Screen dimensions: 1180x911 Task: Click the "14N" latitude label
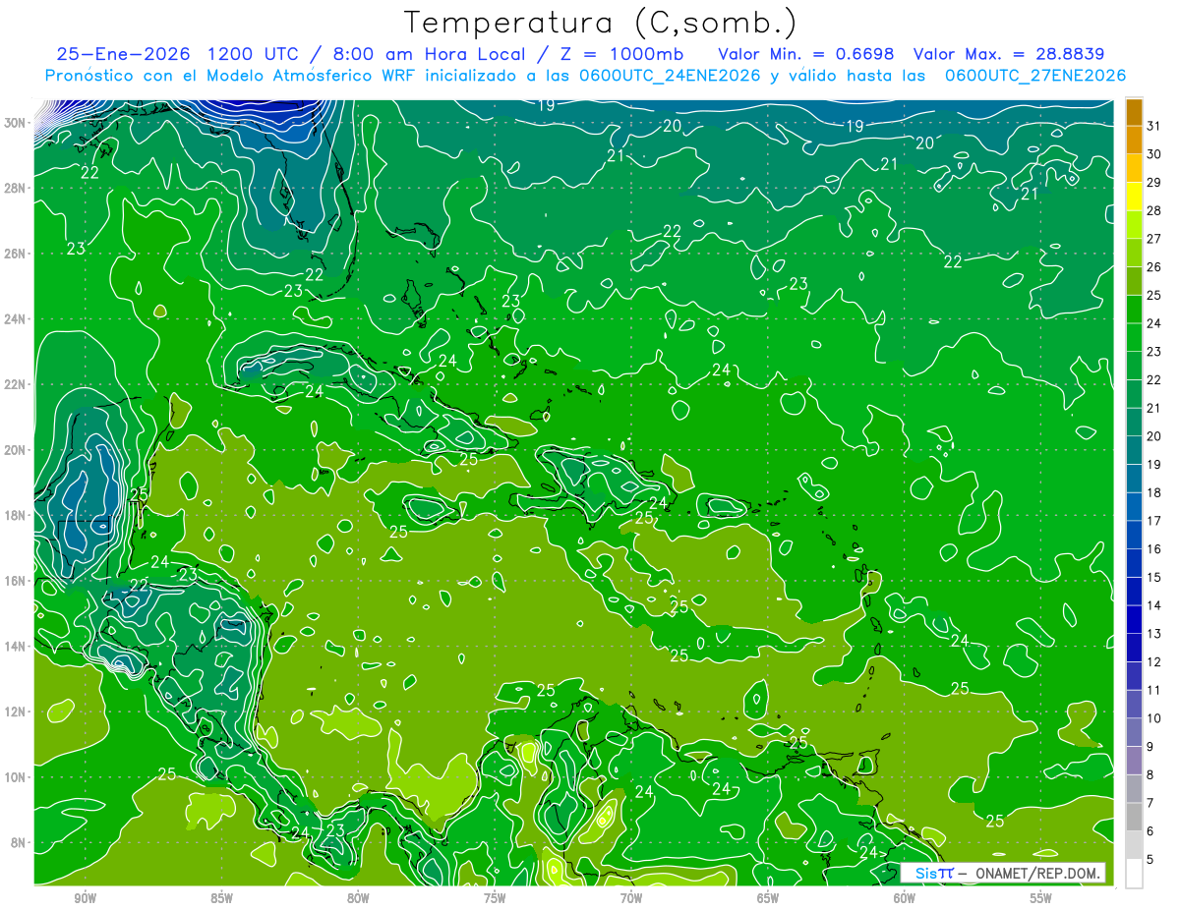coord(17,647)
